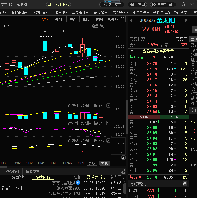
Task: Select the BOLL indicator tab
Action: (x=5, y=163)
